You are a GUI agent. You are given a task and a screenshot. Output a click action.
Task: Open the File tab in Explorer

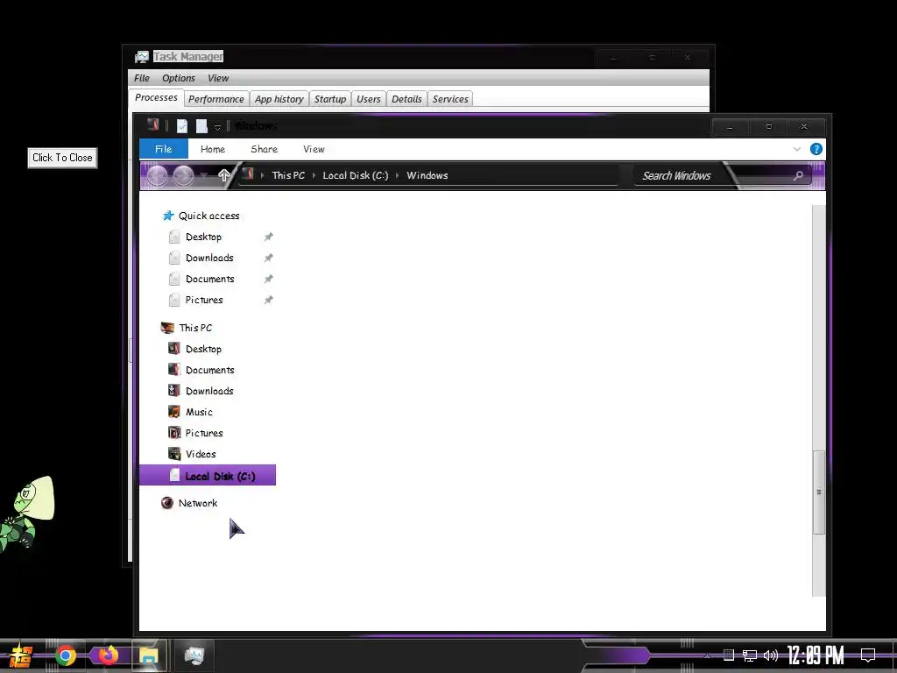tap(164, 149)
